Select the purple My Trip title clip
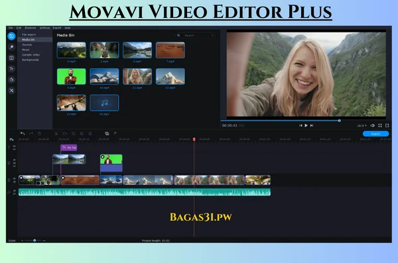Viewport: 398px width, 263px height. tap(69, 148)
